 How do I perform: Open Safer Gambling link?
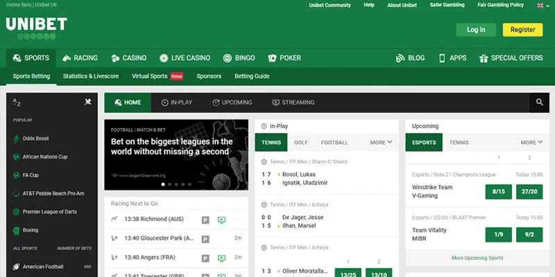pos(447,6)
